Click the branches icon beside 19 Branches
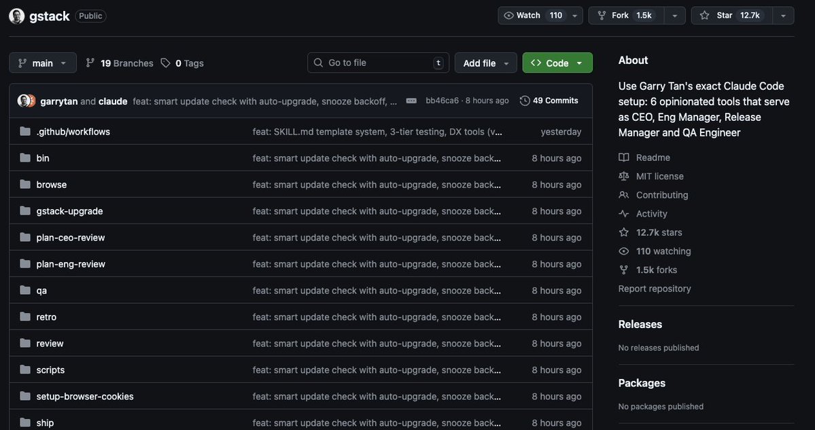The height and width of the screenshot is (430, 815). coord(90,63)
